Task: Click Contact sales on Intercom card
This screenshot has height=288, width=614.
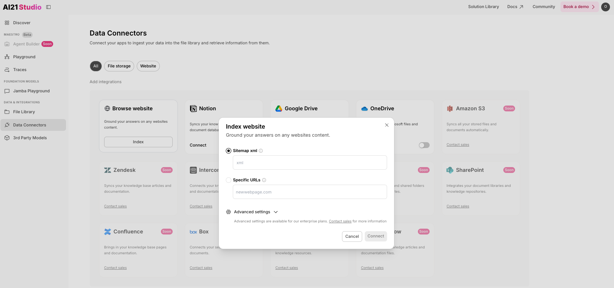Action: click(x=201, y=206)
